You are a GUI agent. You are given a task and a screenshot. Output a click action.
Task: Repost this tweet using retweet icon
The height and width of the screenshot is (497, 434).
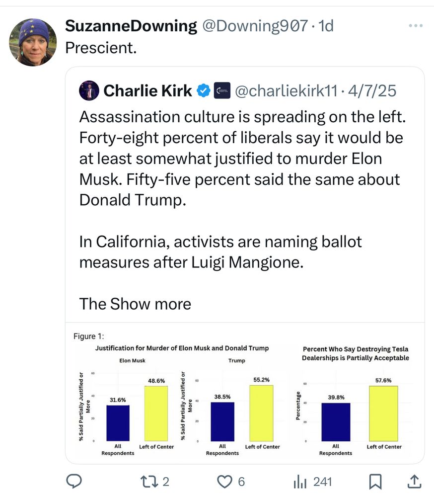click(x=148, y=481)
